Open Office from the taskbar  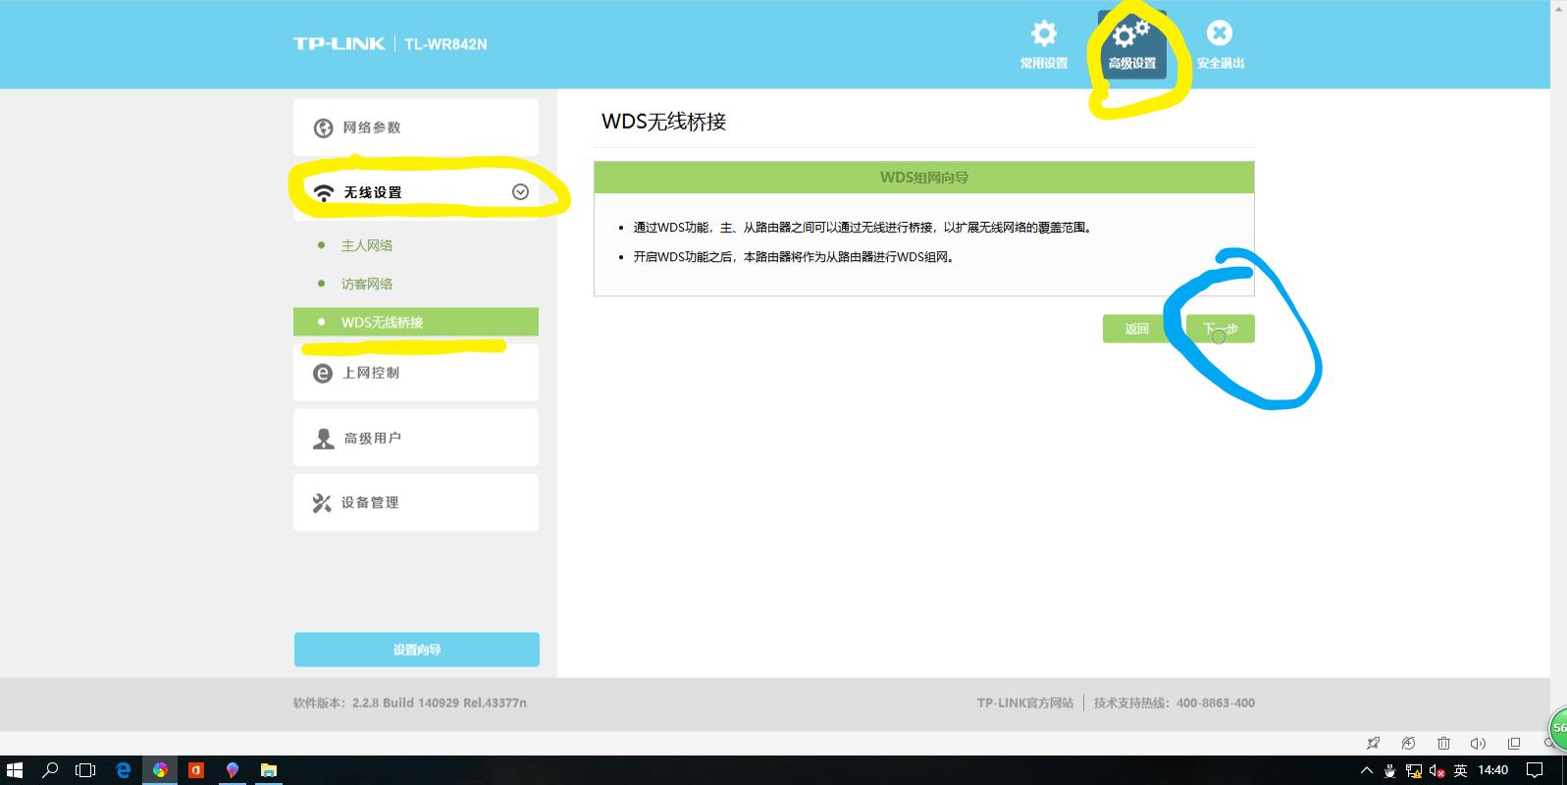[x=195, y=770]
